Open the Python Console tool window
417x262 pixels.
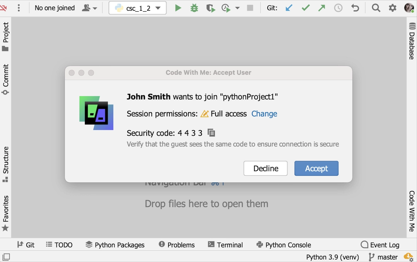(283, 245)
